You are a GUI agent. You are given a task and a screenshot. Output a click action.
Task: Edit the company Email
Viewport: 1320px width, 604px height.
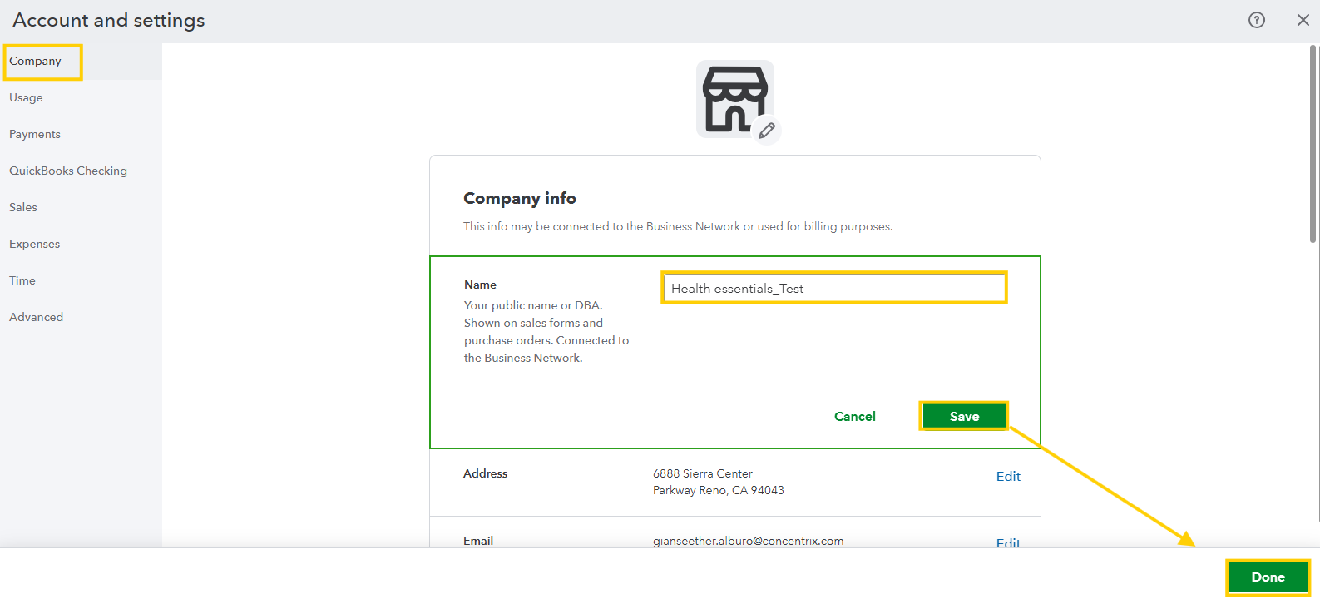pyautogui.click(x=1008, y=542)
